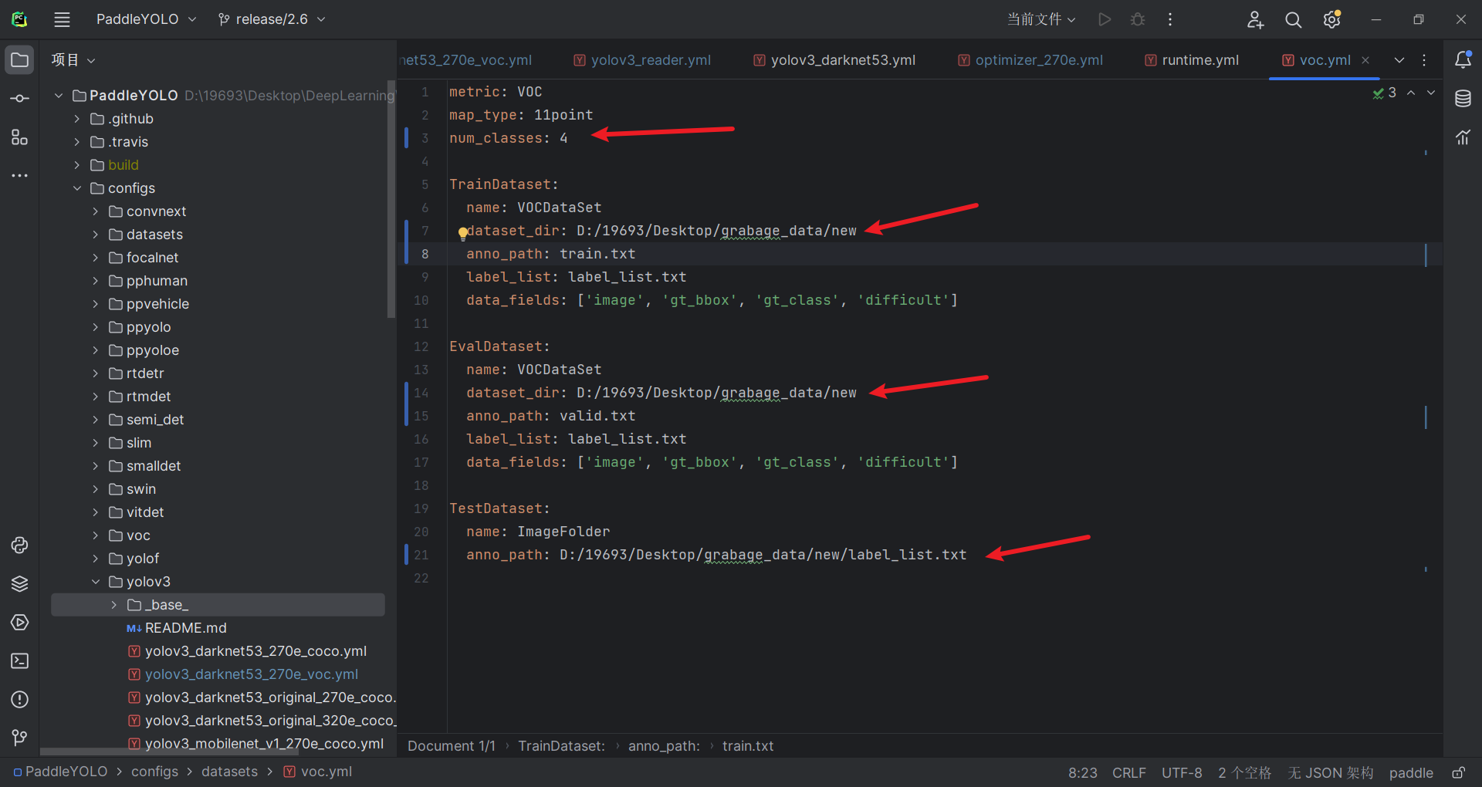This screenshot has height=787, width=1482.
Task: Collapse the PaddleYOLO root node
Action: [x=59, y=96]
